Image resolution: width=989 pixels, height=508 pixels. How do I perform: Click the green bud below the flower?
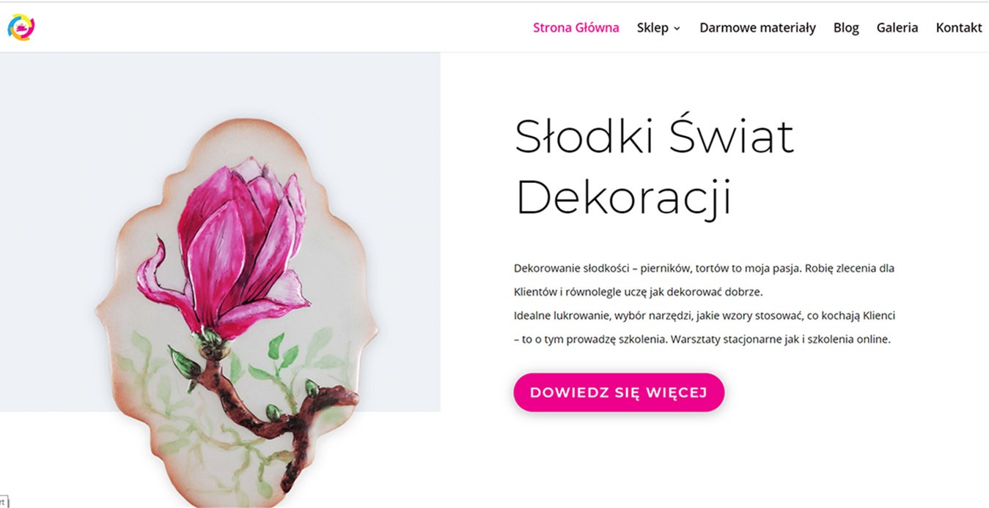coord(183,361)
